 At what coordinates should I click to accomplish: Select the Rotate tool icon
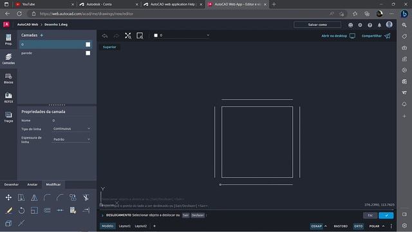[21, 210]
